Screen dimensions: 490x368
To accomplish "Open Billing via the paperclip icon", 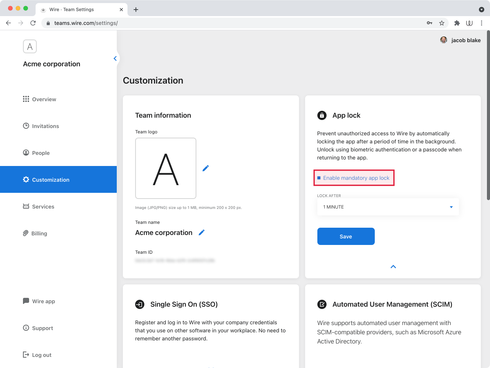I will 26,233.
